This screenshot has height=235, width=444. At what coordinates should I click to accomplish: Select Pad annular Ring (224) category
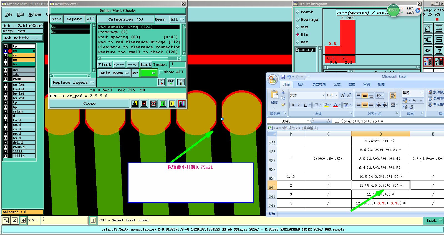pyautogui.click(x=138, y=27)
